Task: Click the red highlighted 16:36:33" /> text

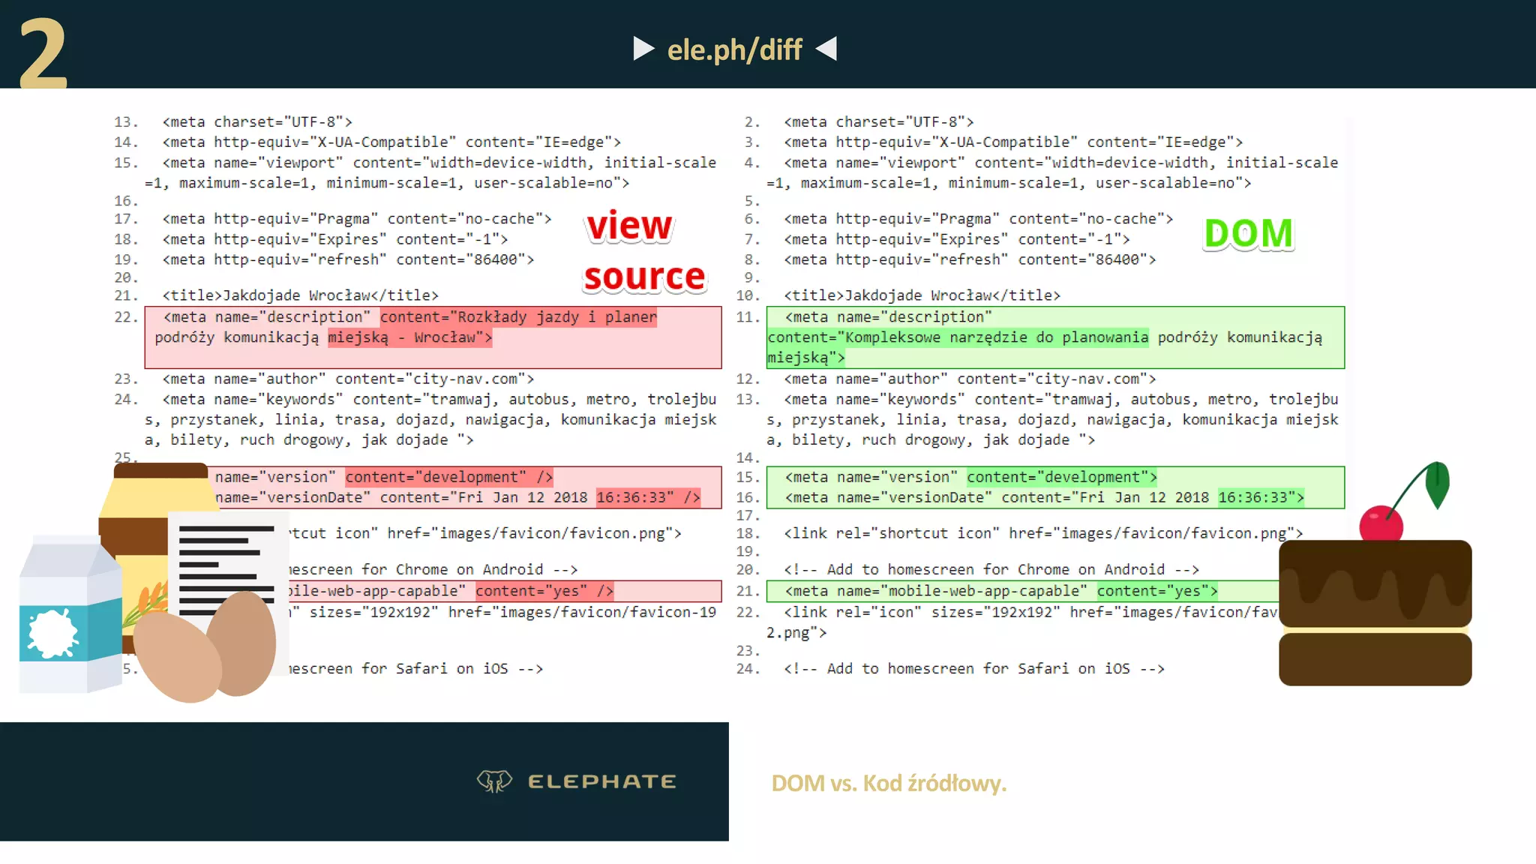Action: [x=648, y=497]
